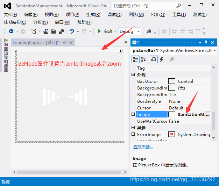Image resolution: width=219 pixels, height=186 pixels.
Task: Click the Open File toolbar icon
Action: 46,31
